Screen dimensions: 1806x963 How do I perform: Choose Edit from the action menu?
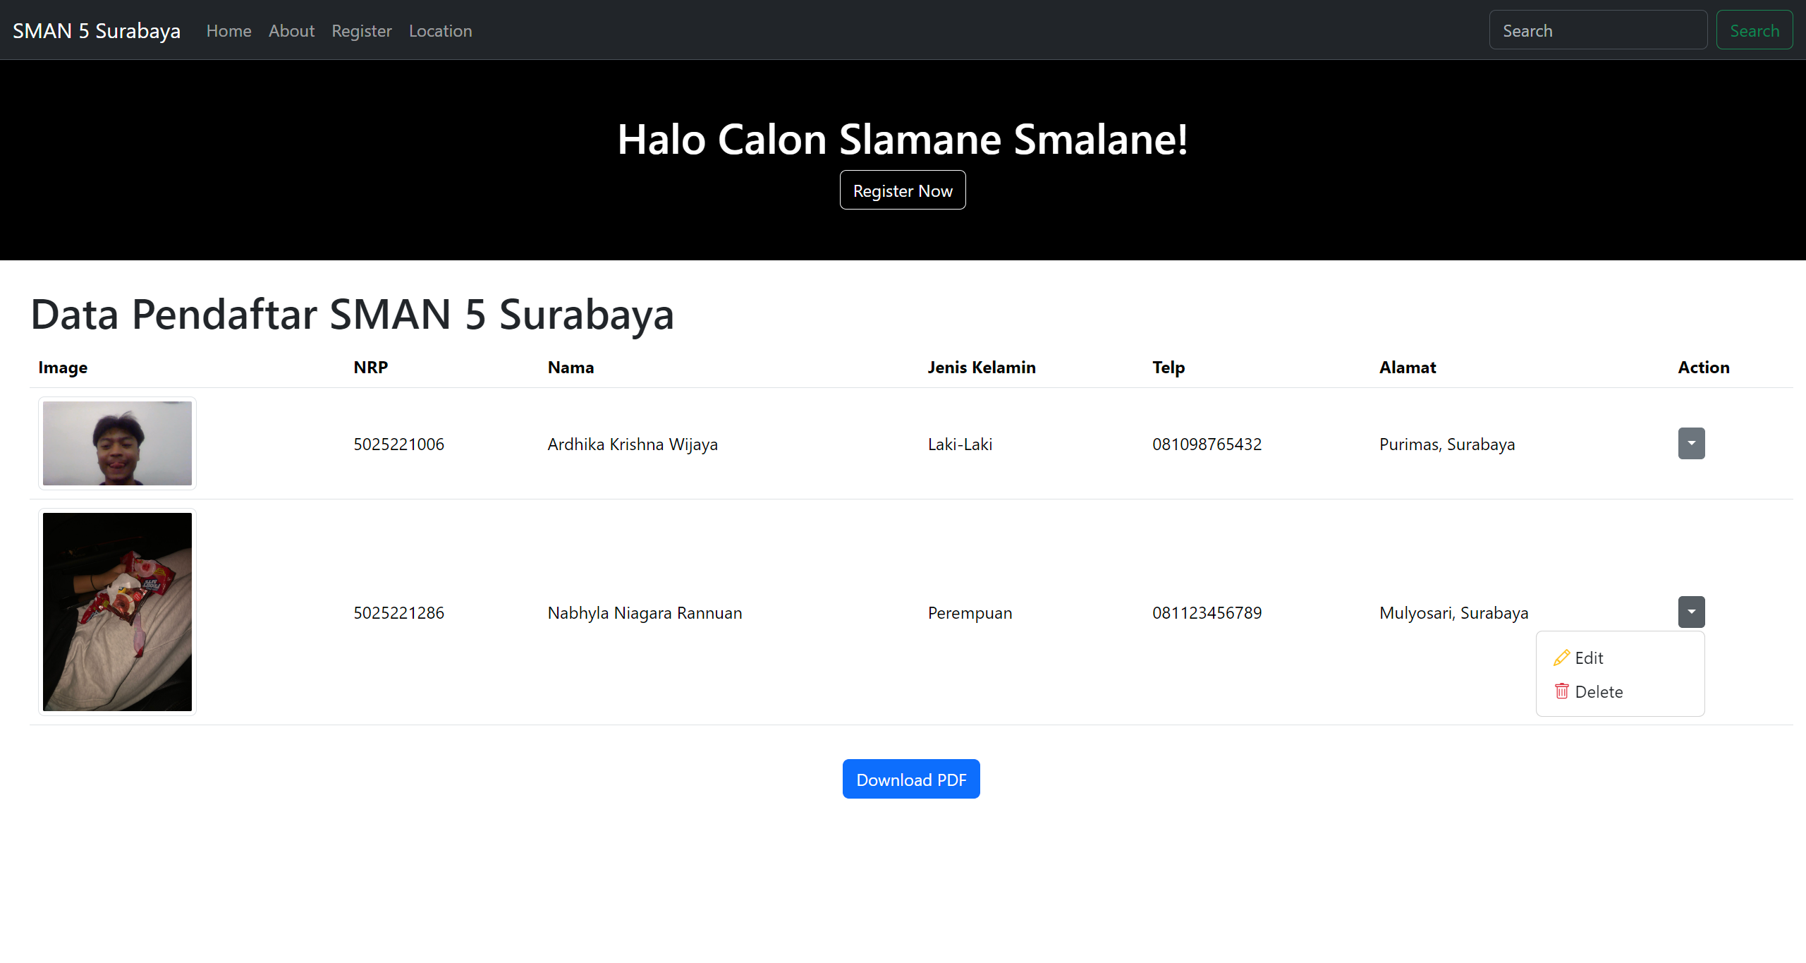(1620, 658)
